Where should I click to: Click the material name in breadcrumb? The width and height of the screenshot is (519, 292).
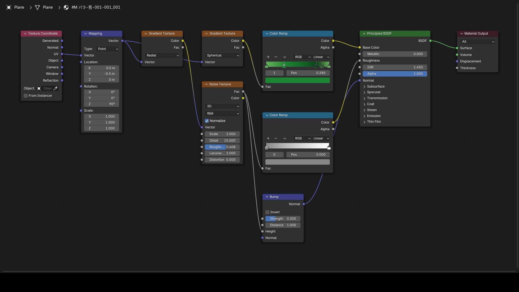point(96,7)
